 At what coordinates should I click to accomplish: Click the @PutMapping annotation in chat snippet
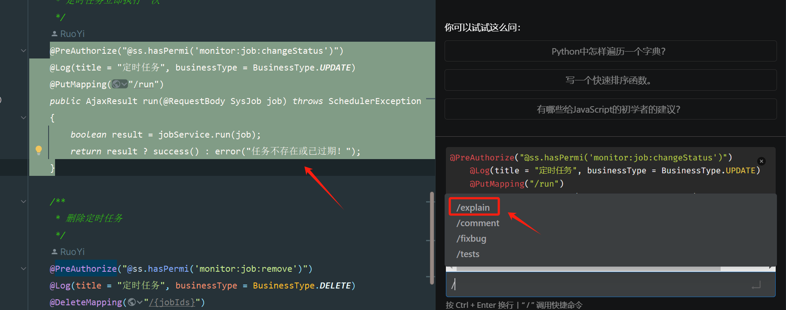[x=497, y=184]
